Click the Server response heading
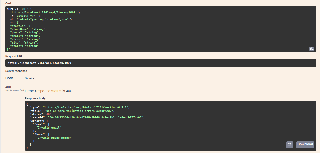The width and height of the screenshot is (320, 153). point(16,71)
